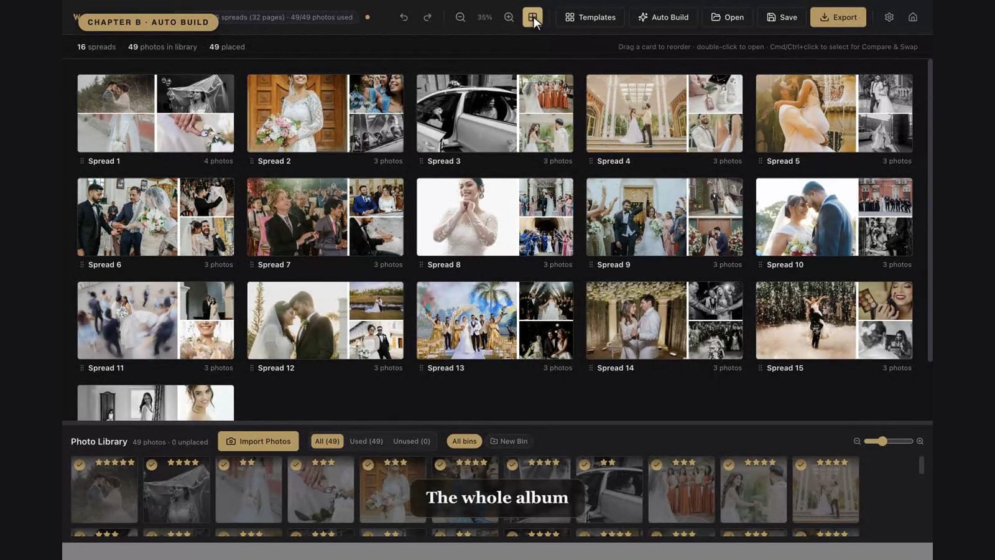
Task: Click the undo arrow icon
Action: (x=404, y=17)
